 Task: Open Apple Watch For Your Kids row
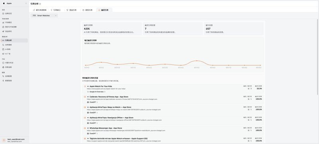[x=173, y=89]
